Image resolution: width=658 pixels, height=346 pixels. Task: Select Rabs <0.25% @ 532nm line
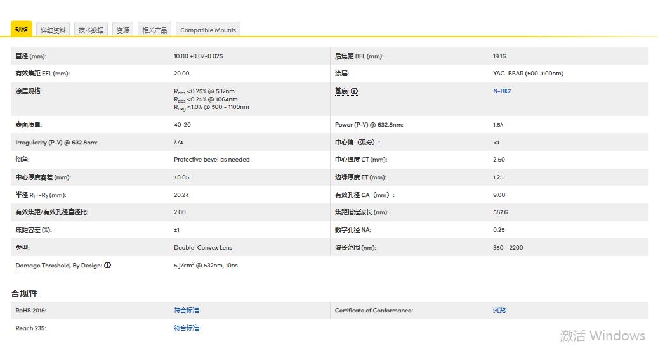pyautogui.click(x=204, y=91)
